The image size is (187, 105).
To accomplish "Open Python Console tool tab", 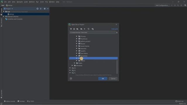I will click(x=10, y=101).
